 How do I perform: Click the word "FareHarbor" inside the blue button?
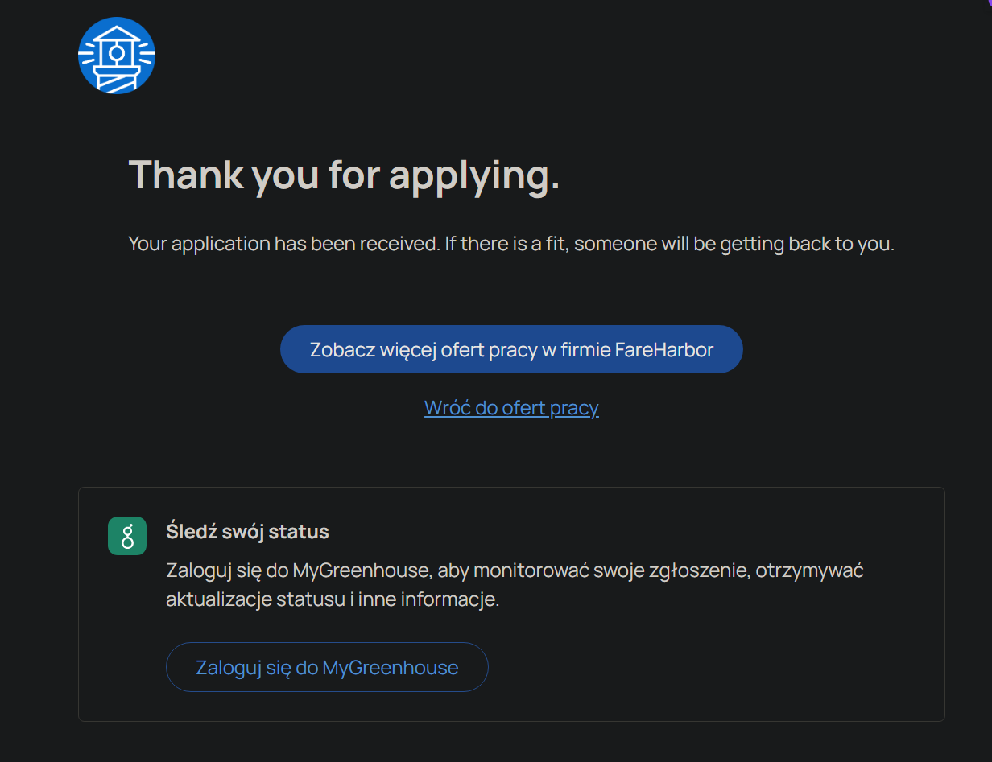[x=664, y=350]
